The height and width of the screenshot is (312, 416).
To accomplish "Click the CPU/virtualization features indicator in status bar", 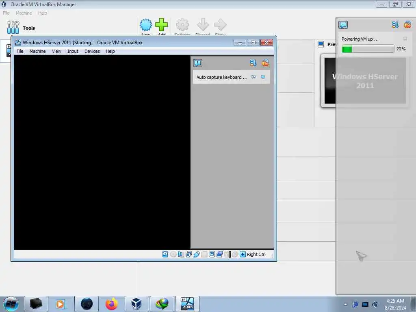I will pos(227,254).
